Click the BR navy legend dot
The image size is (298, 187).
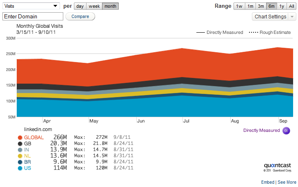[x=20, y=162]
